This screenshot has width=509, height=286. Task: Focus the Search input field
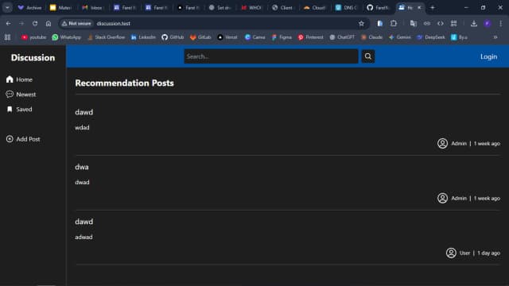(x=271, y=56)
